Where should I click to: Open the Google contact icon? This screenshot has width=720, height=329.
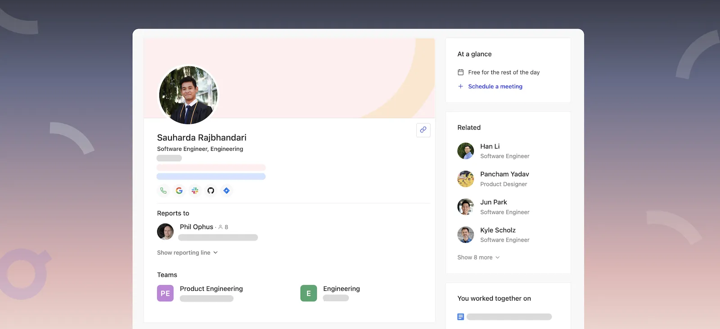pos(179,191)
